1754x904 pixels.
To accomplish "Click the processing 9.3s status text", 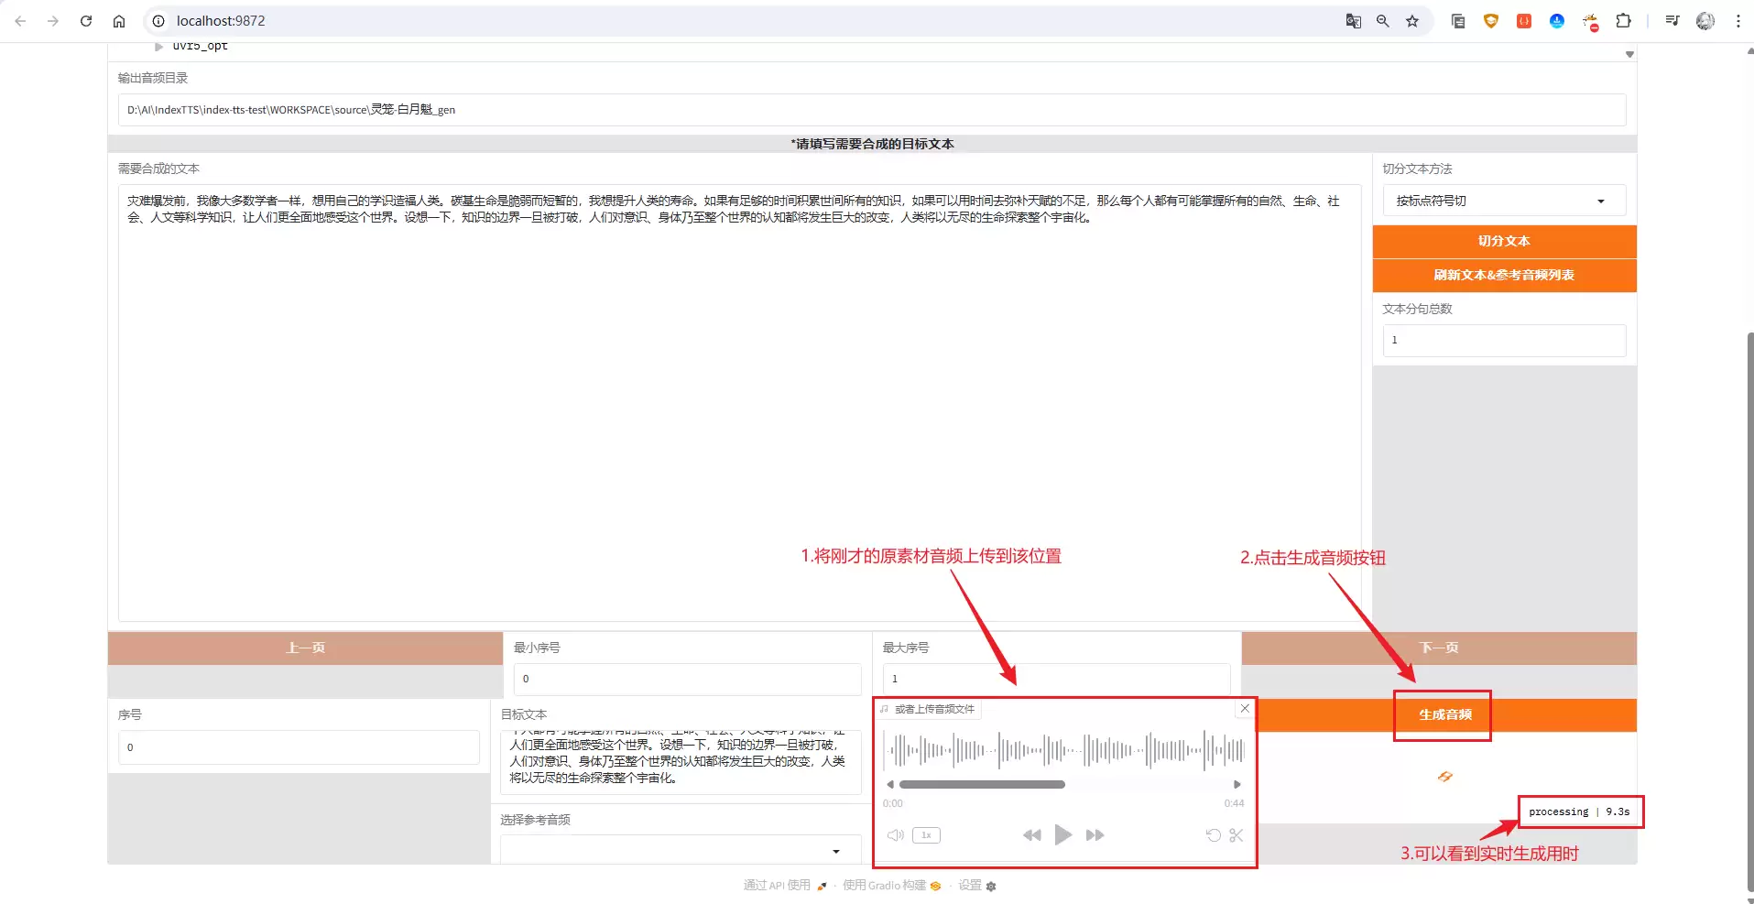I will coord(1579,811).
